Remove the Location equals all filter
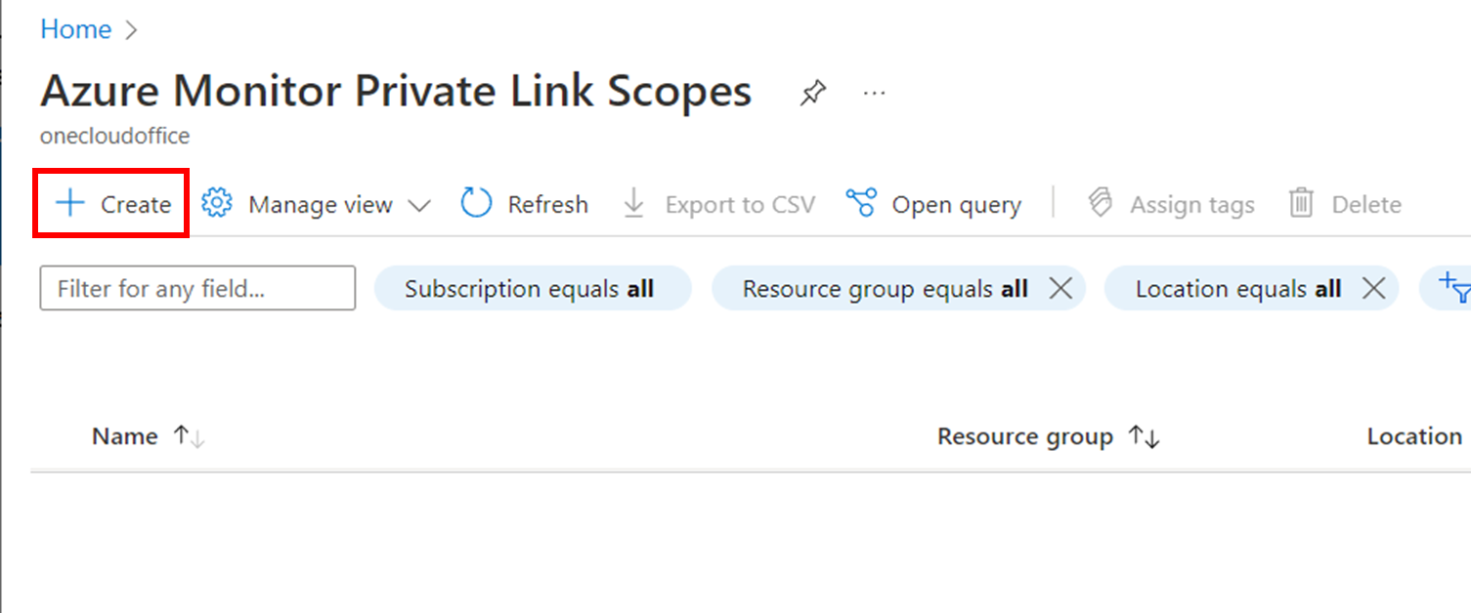This screenshot has height=613, width=1471. pos(1374,287)
